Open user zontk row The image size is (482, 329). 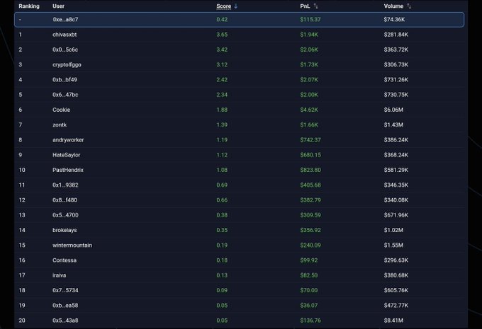[x=239, y=125]
